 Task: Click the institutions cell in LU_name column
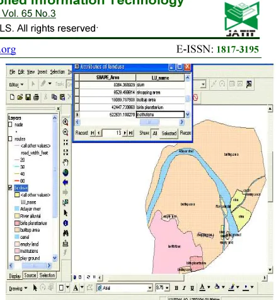click(x=160, y=115)
